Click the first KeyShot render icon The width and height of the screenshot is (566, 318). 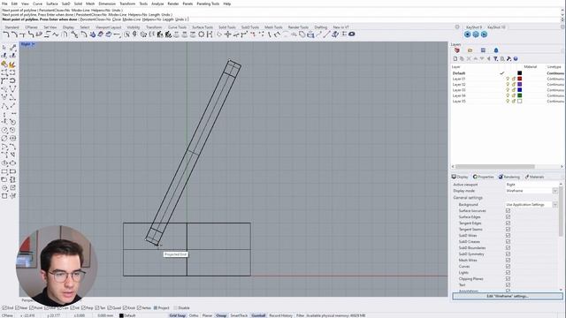tap(468, 34)
